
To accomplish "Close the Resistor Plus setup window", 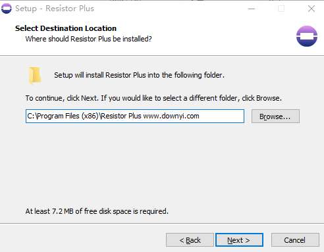I will [311, 9].
